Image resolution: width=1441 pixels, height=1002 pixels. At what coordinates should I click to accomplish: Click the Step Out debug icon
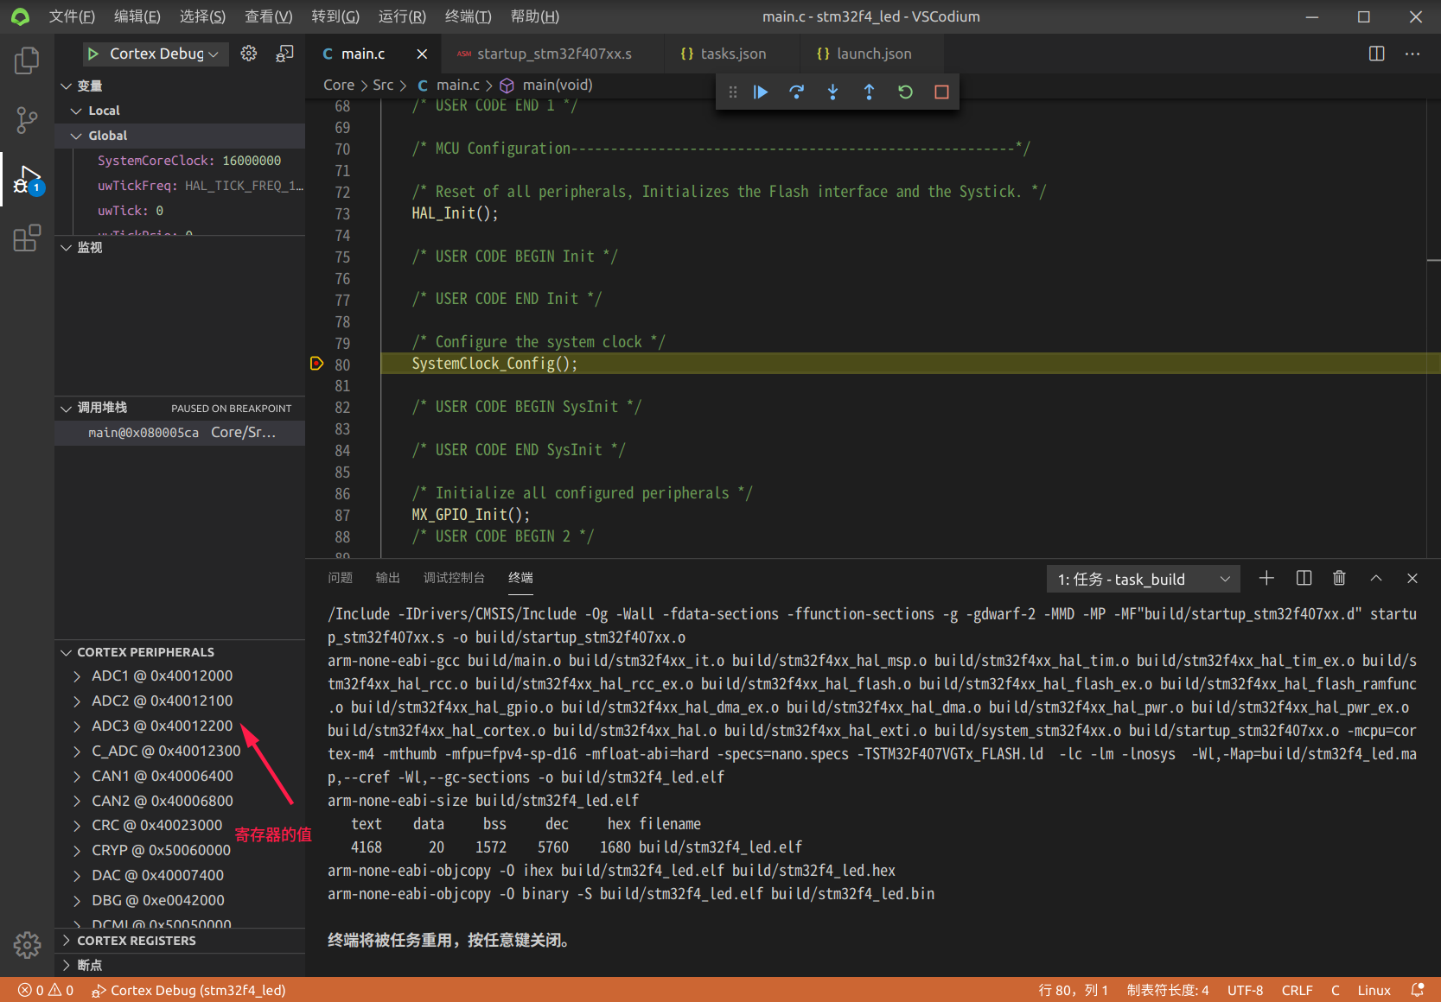coord(869,92)
